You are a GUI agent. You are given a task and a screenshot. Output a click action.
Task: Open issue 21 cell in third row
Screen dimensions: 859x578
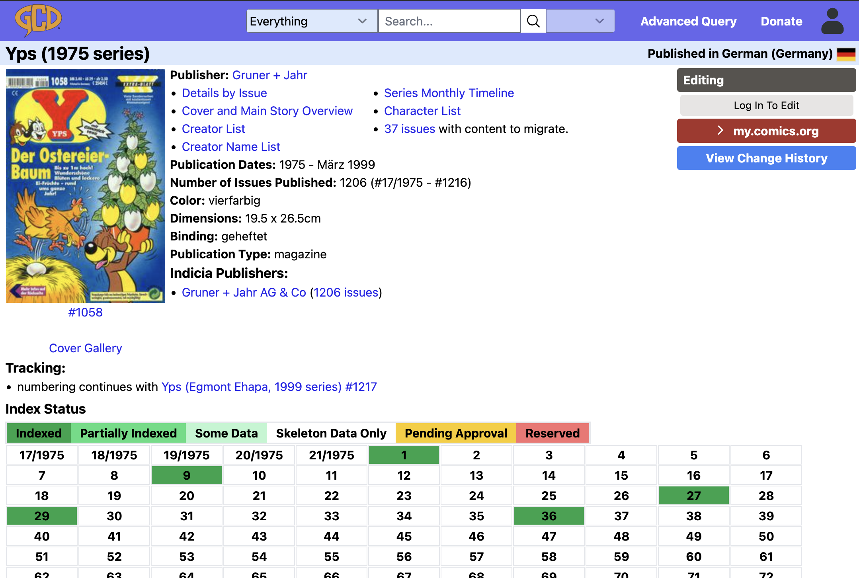pos(259,496)
